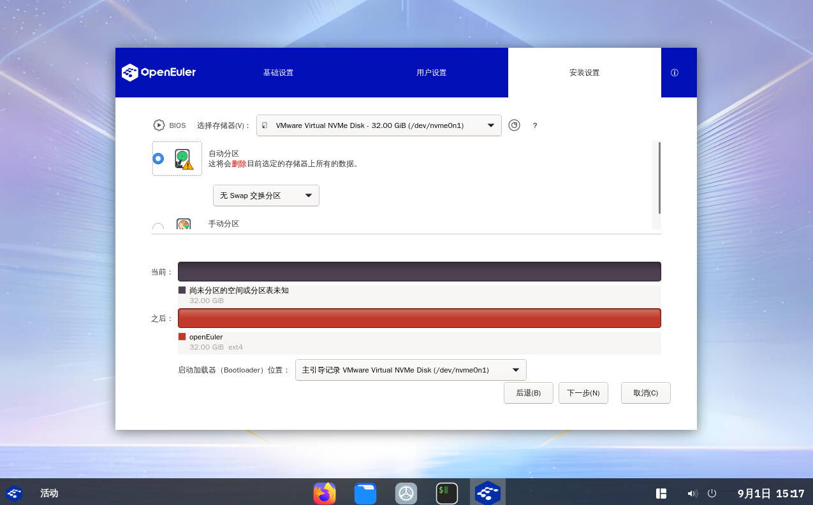Open the Bootloader location dropdown

(411, 370)
